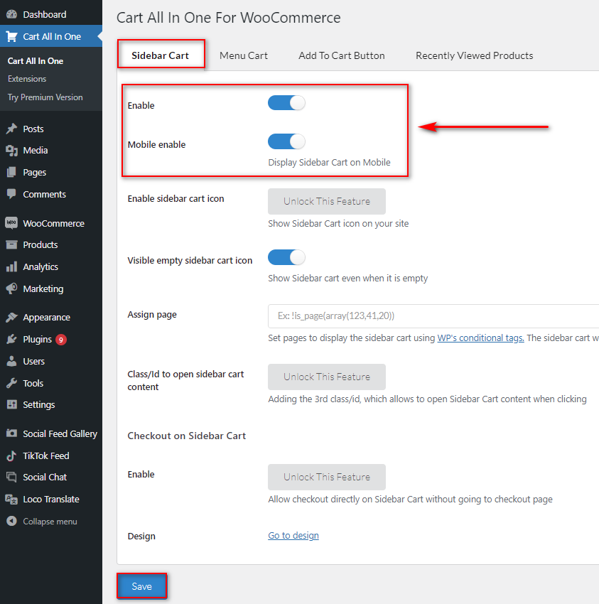
Task: Open the Products menu label
Action: (40, 244)
